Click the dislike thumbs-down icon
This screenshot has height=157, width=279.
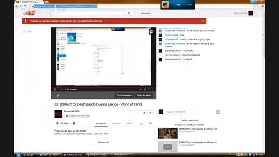point(74,123)
